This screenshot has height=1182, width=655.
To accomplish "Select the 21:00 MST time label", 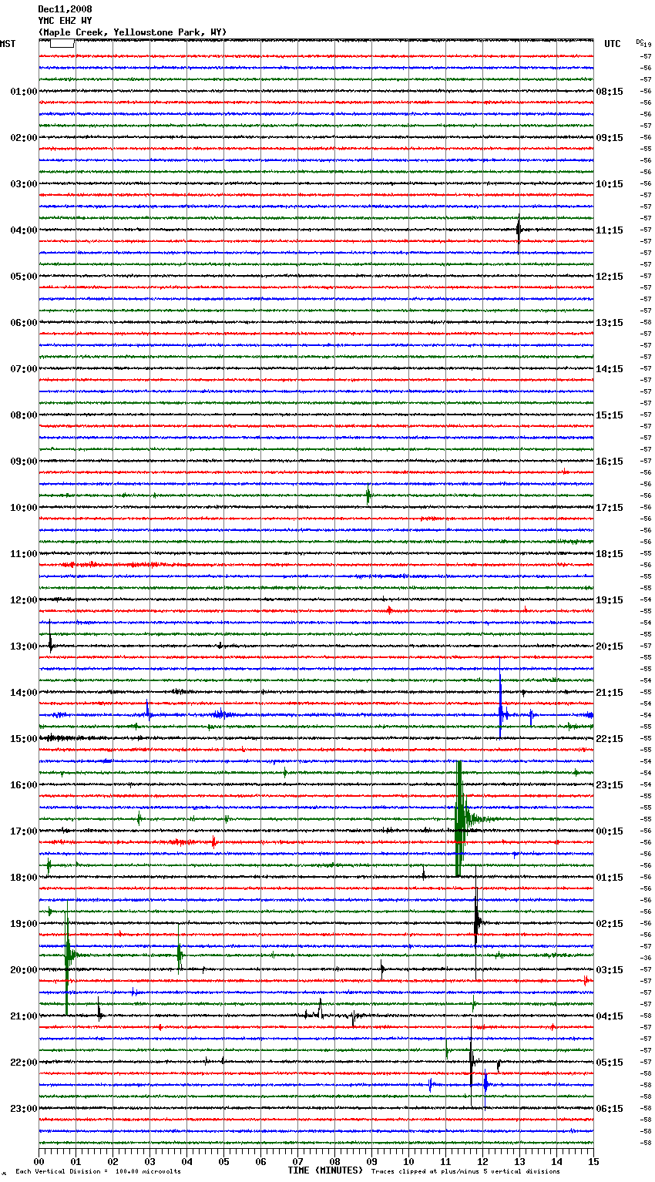I will (24, 1016).
